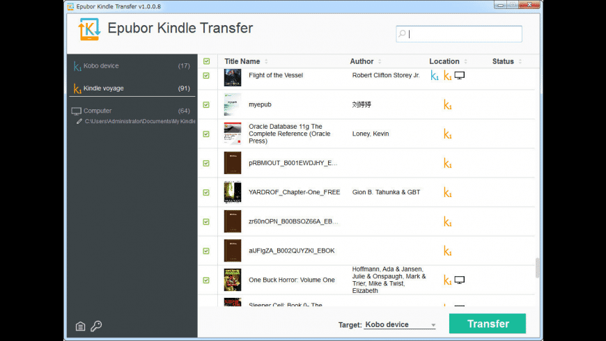The height and width of the screenshot is (341, 606).
Task: Uncheck alJFlgZA_B002QUYZKI_EBOK book
Action: 206,251
